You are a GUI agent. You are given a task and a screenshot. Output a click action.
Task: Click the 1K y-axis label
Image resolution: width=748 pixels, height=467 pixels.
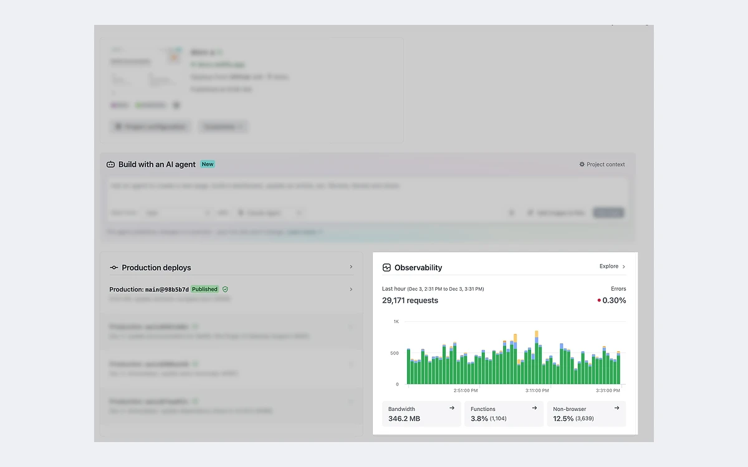point(396,321)
